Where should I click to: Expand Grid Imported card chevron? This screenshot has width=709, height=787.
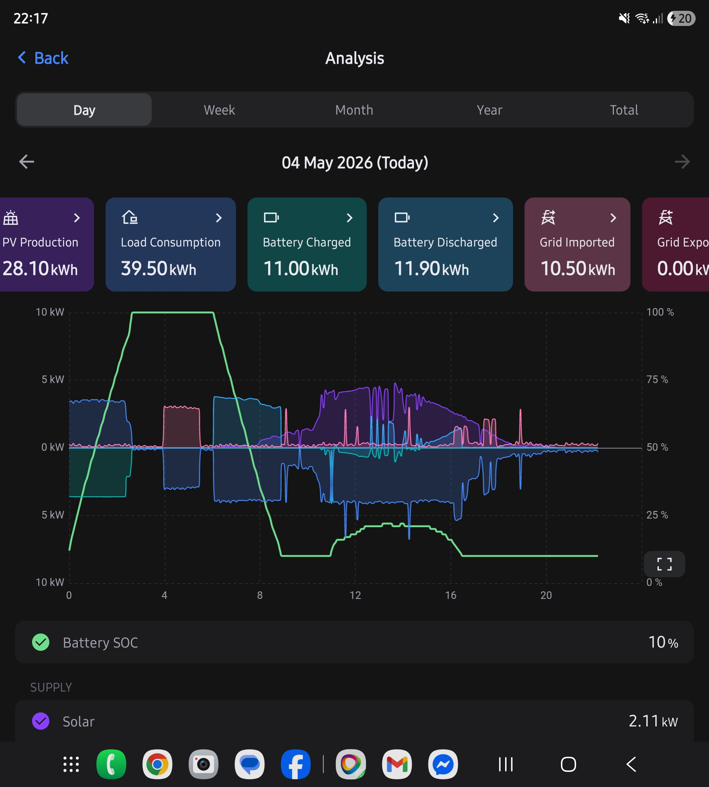pos(614,218)
